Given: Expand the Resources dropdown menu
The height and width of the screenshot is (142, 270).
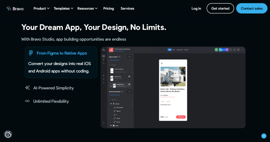Looking at the screenshot, I should (x=87, y=8).
